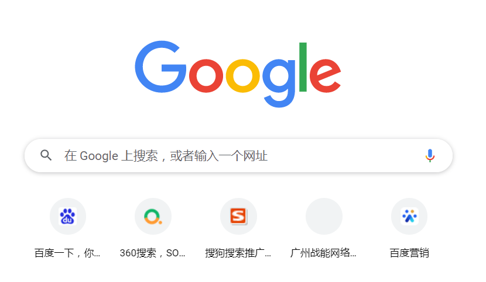Click the Google logo
Viewport: 486px width, 282px height.
coord(238,74)
